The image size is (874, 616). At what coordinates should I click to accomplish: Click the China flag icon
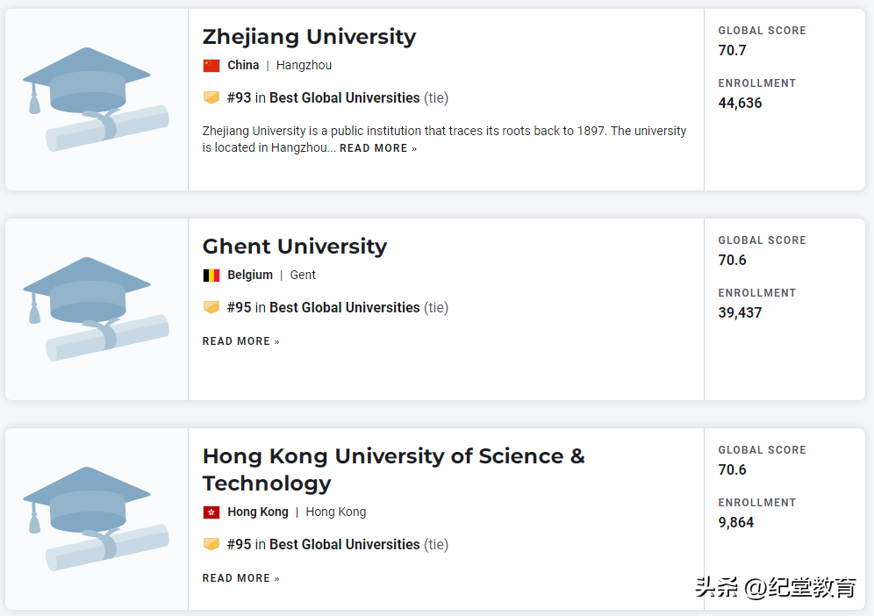tap(211, 66)
